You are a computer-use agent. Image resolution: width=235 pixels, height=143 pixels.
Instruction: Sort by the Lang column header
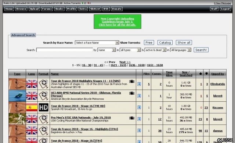(32, 74)
